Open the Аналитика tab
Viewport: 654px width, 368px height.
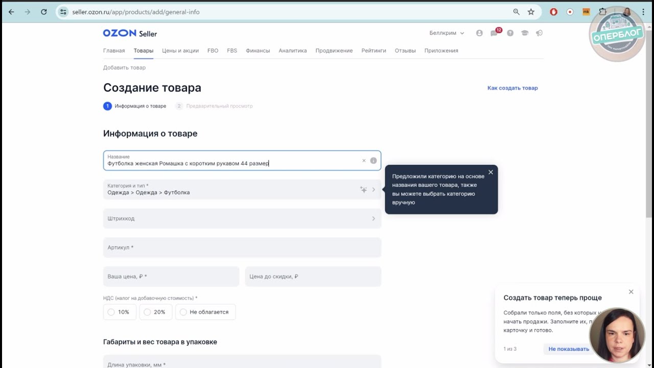click(293, 51)
